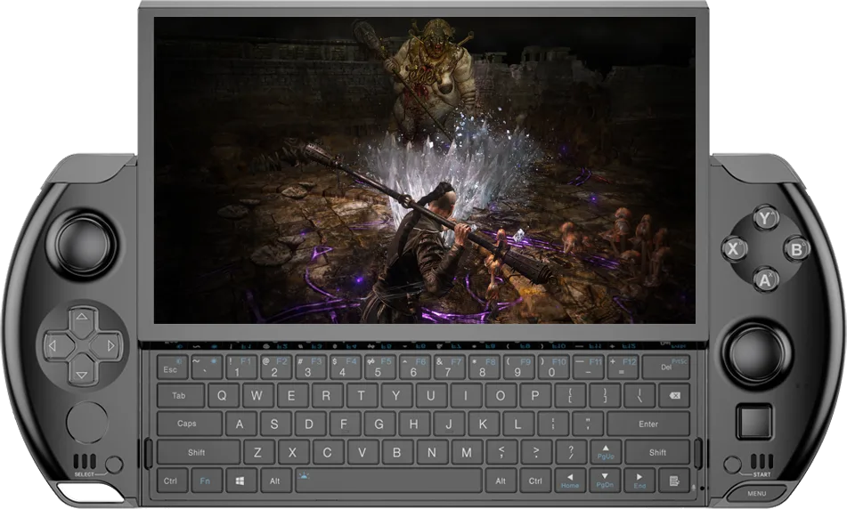The height and width of the screenshot is (509, 847).
Task: Tap the 9 F9 number key
Action: coord(518,368)
